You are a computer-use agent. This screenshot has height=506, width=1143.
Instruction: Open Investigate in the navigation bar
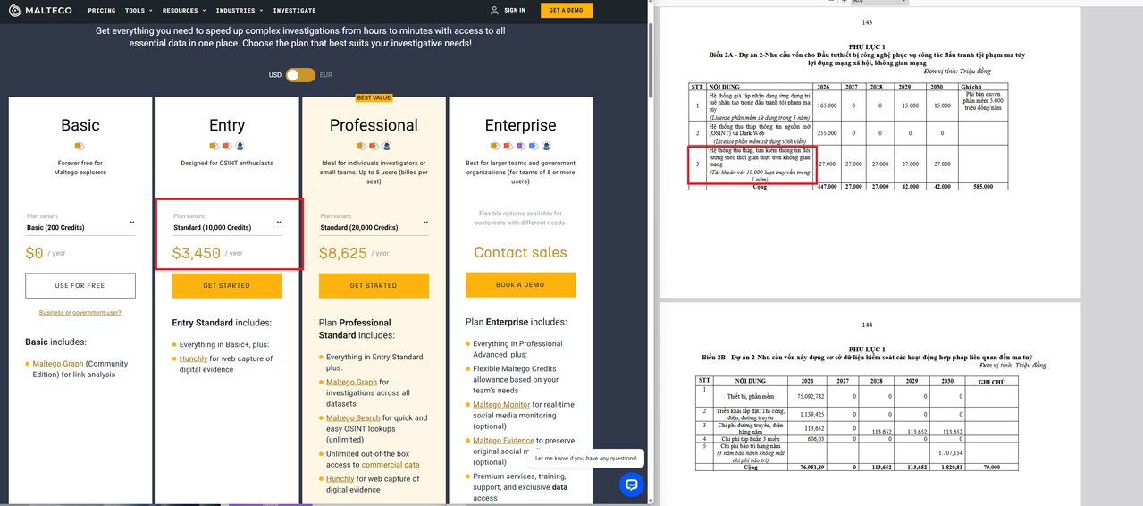(x=294, y=11)
